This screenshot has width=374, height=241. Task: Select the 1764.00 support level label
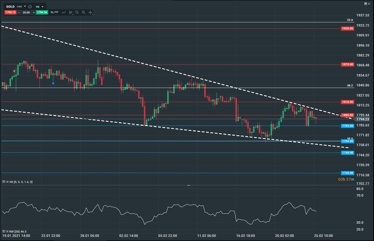point(347,141)
